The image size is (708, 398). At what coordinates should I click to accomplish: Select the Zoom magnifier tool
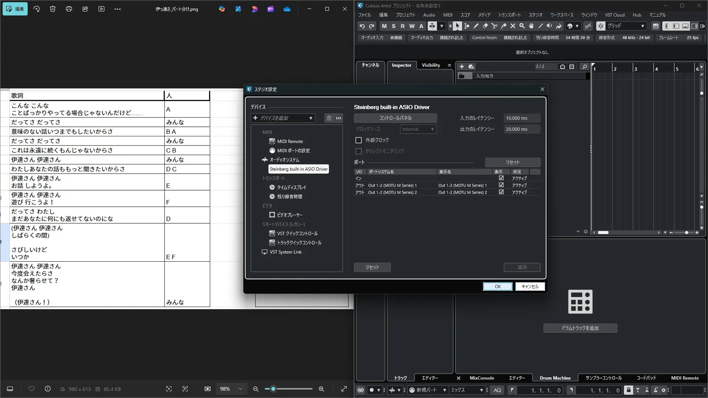tap(522, 26)
